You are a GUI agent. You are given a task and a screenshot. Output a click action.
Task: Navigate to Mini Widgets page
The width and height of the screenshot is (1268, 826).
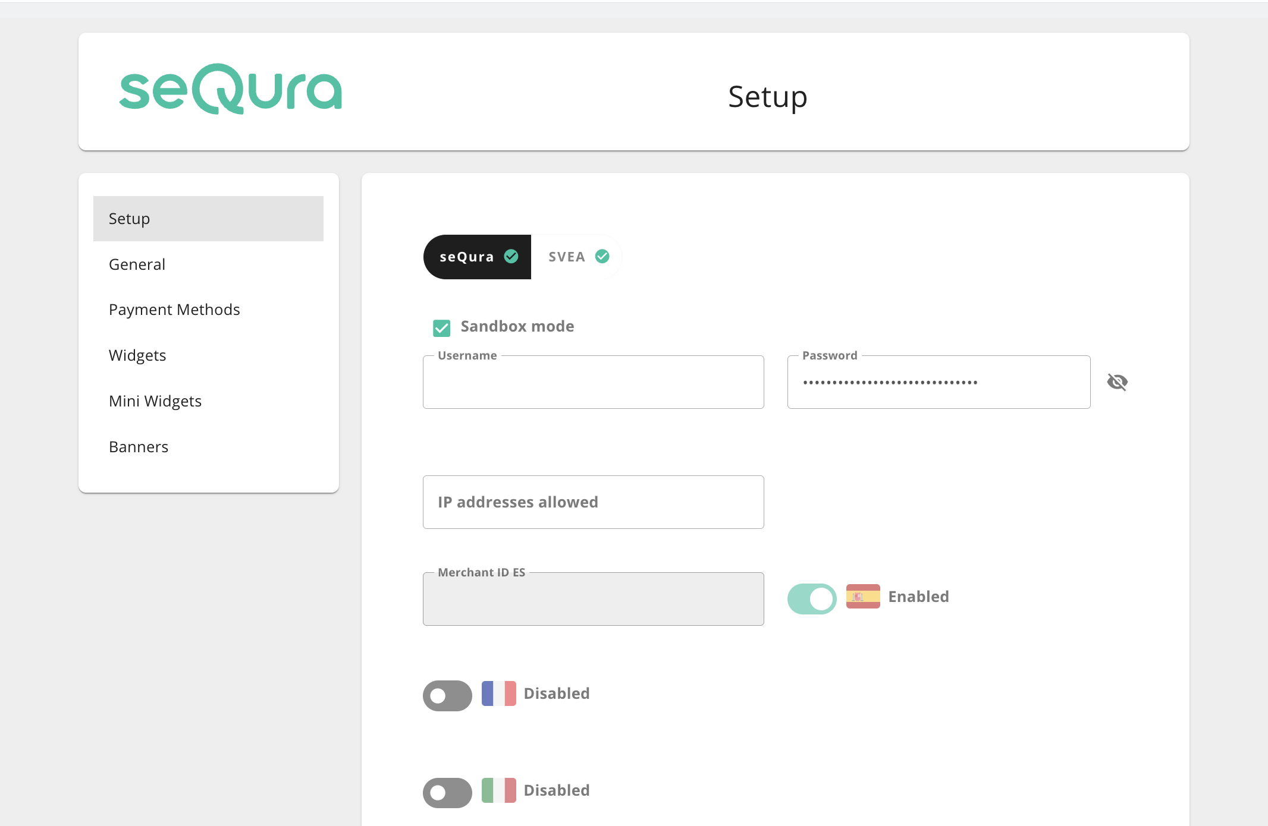pyautogui.click(x=208, y=401)
